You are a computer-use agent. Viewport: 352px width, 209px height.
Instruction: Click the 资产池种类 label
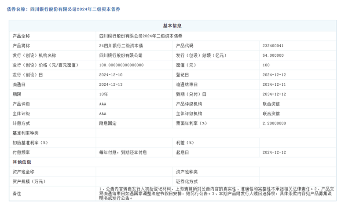click(187, 172)
